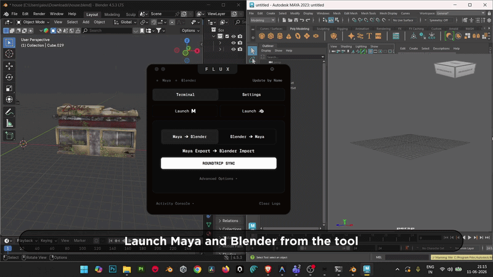Click Update by Name in FLUX
The height and width of the screenshot is (277, 493).
(267, 81)
